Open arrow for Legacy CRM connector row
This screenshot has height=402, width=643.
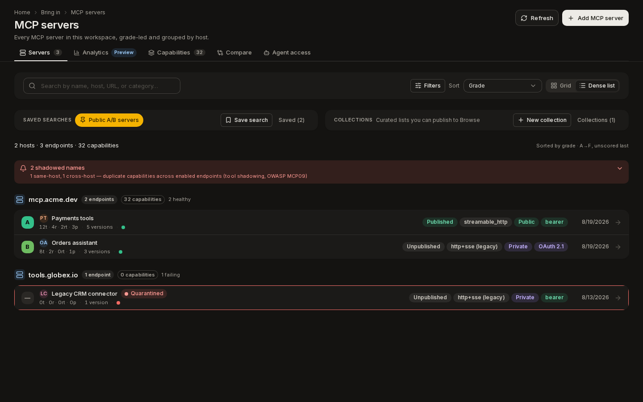618,298
